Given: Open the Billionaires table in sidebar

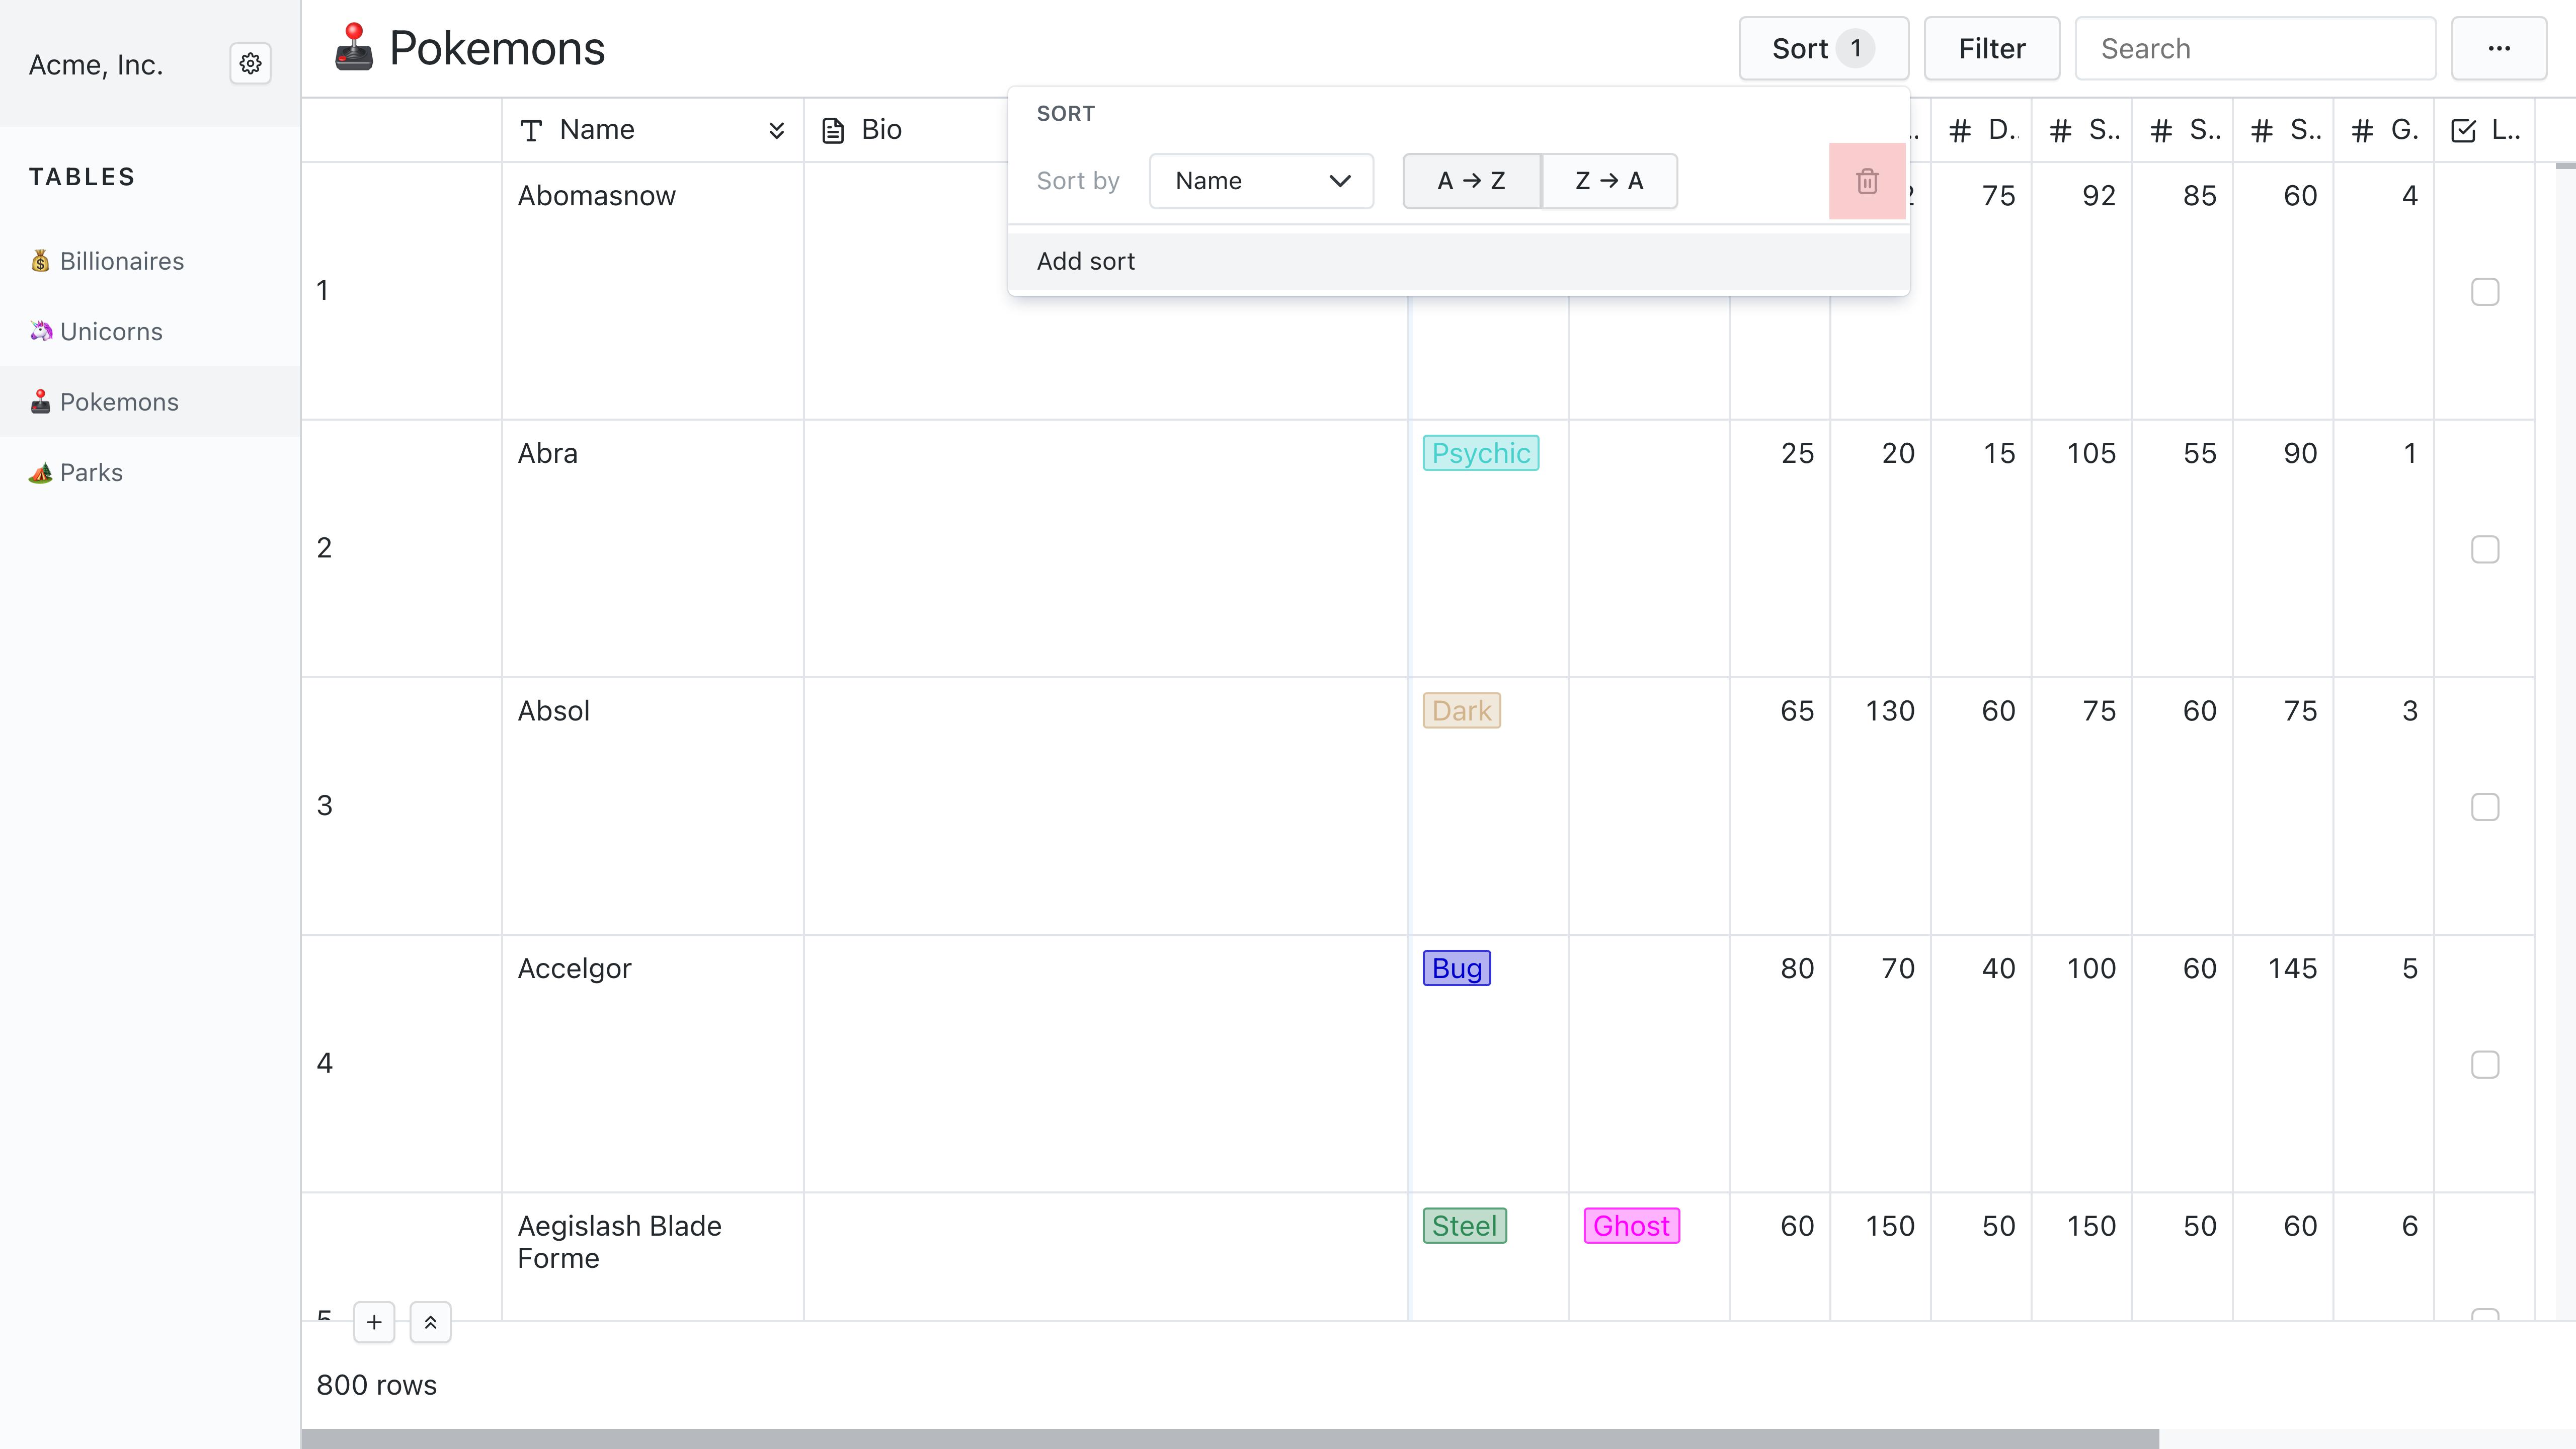Looking at the screenshot, I should pos(121,261).
